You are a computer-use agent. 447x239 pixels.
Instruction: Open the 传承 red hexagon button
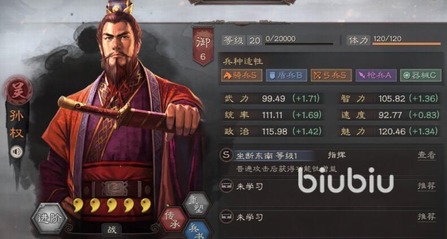coord(173,219)
